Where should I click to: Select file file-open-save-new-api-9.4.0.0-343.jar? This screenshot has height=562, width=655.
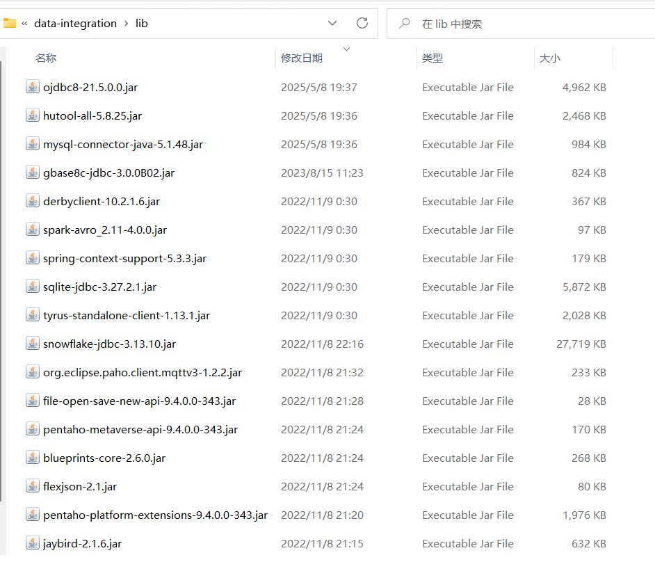coord(140,401)
